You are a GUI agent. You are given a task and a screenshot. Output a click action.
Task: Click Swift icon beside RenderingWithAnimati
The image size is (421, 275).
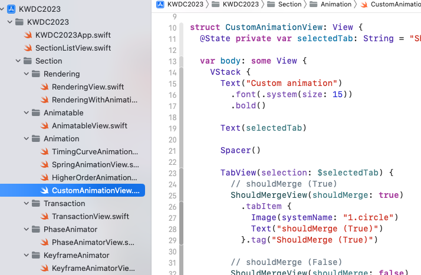pos(44,100)
